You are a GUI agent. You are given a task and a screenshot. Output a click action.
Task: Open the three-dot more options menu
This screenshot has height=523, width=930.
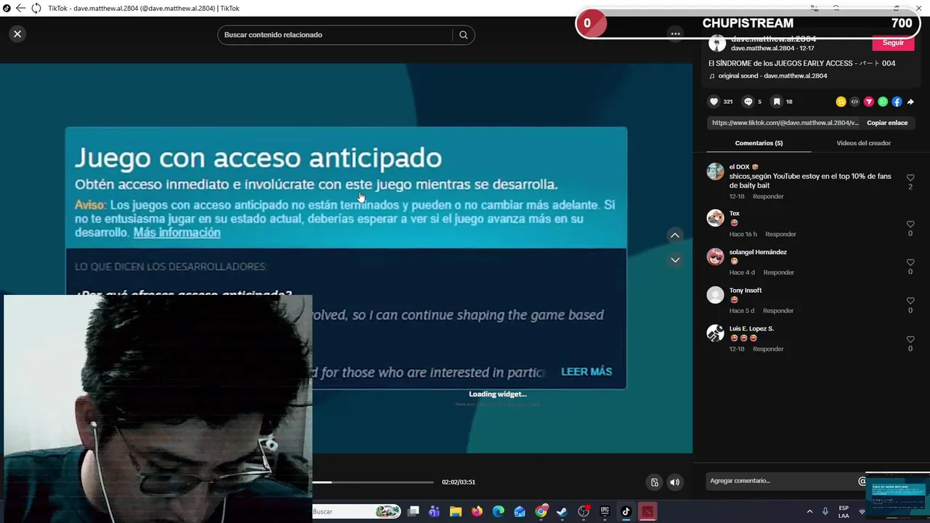676,33
